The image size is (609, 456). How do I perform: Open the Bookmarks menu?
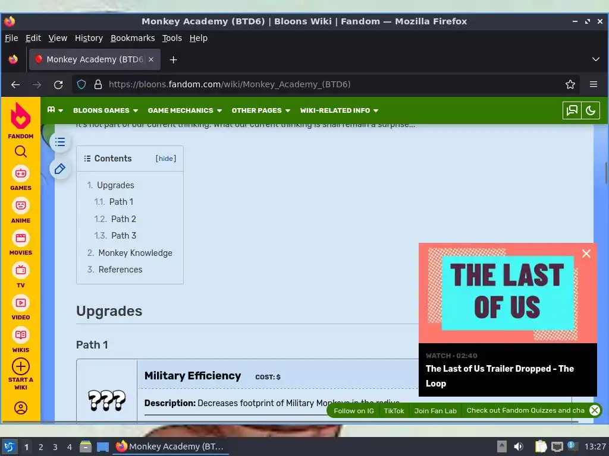(133, 38)
